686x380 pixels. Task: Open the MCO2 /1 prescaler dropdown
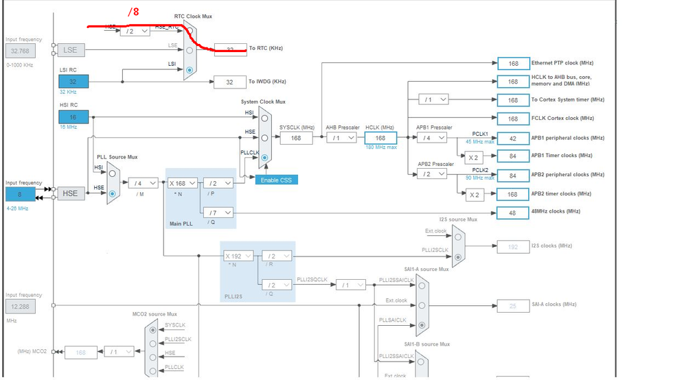coord(119,352)
